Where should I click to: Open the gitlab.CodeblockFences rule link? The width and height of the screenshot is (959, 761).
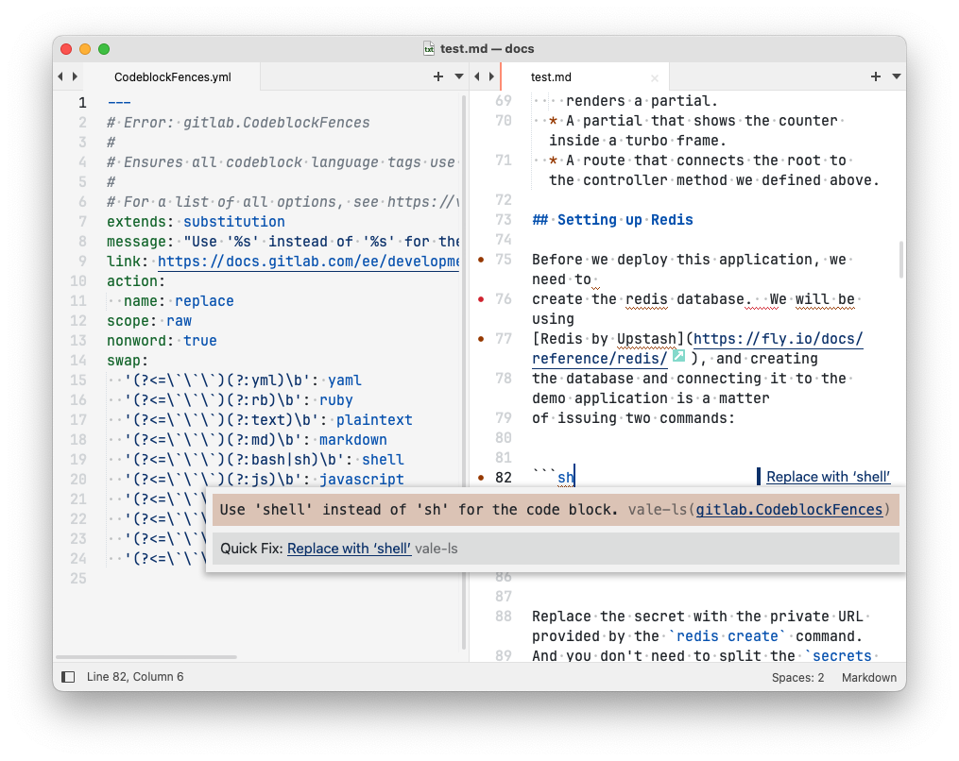click(x=788, y=509)
